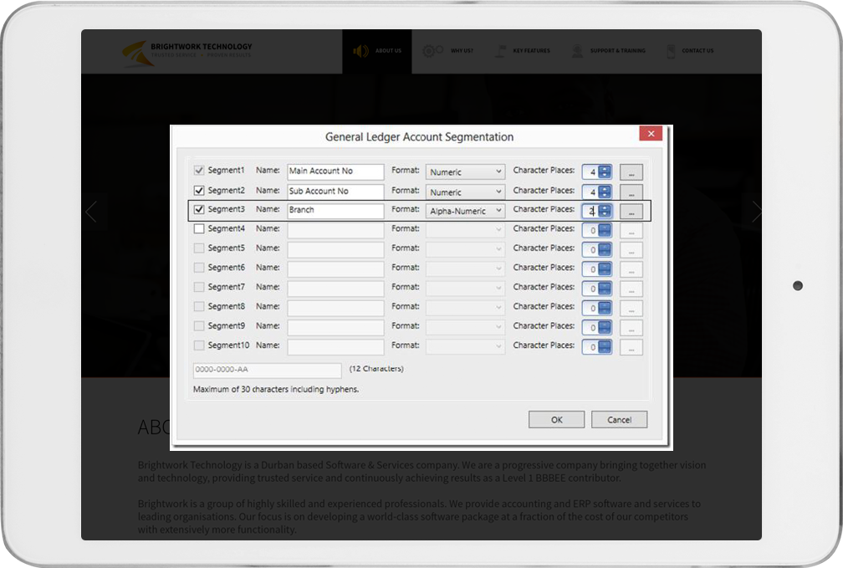Click the ellipsis button for Segment2
Image resolution: width=843 pixels, height=568 pixels.
tap(631, 192)
